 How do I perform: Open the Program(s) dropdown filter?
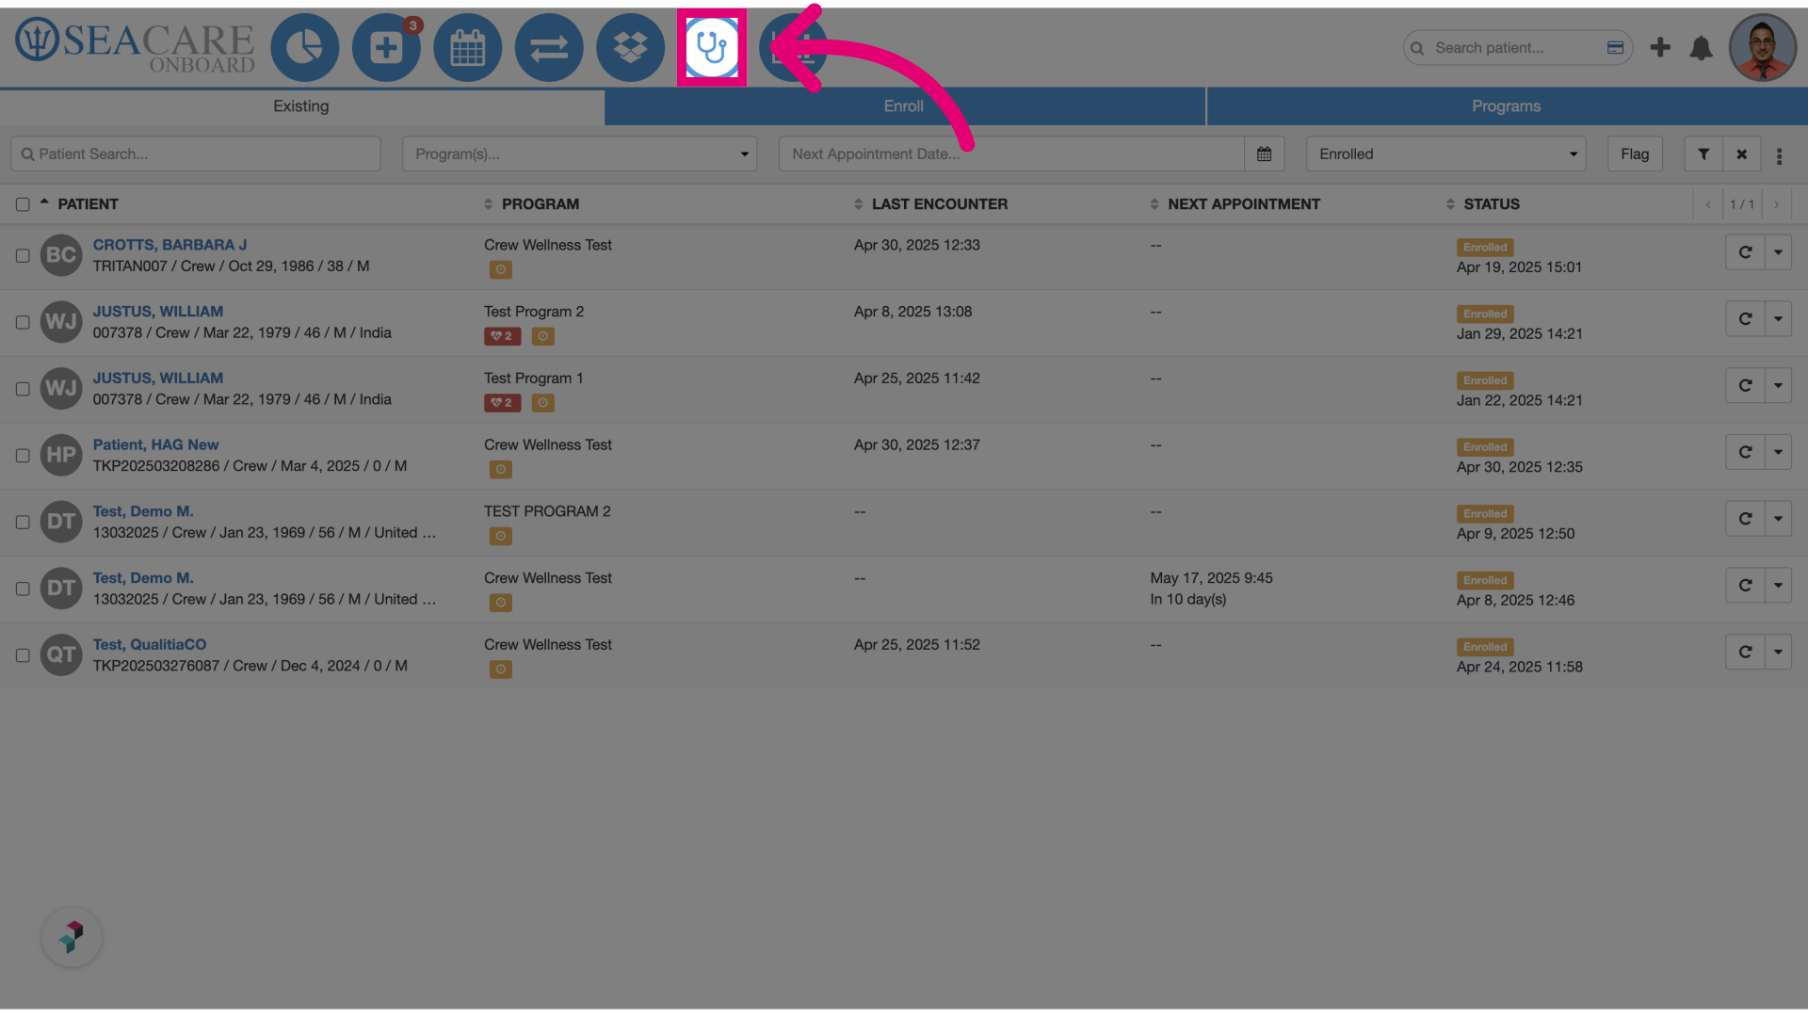click(580, 153)
